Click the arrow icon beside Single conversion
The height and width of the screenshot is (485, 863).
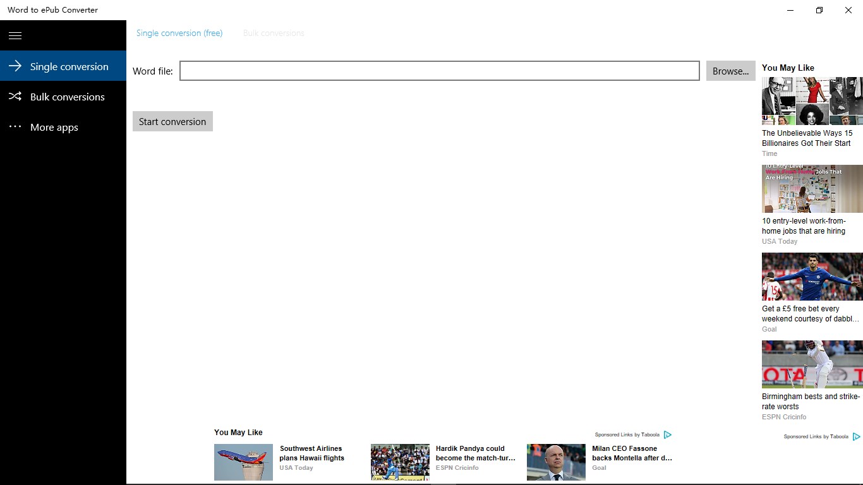(15, 66)
